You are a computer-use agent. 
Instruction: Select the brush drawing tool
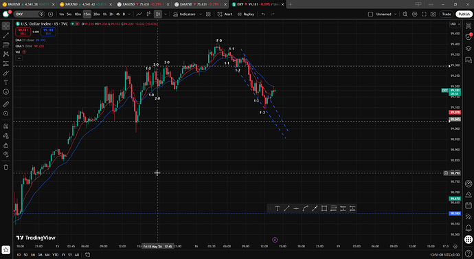click(5, 73)
